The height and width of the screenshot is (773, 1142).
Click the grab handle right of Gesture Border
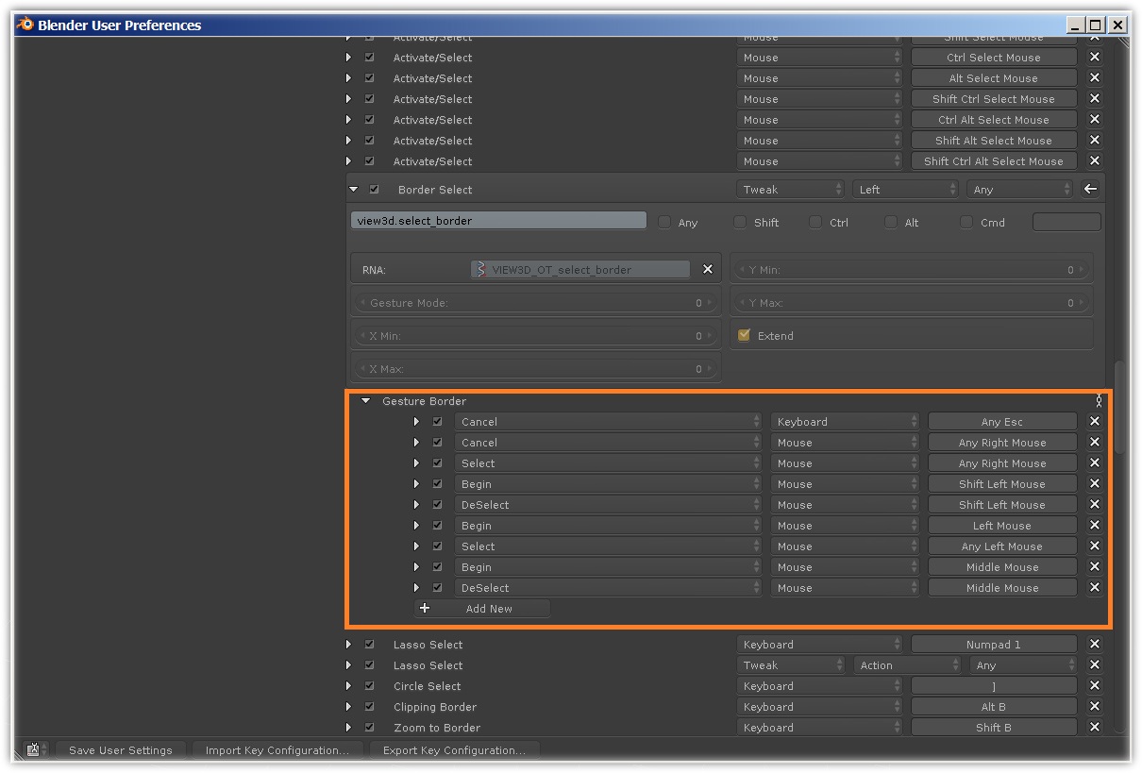click(1099, 400)
